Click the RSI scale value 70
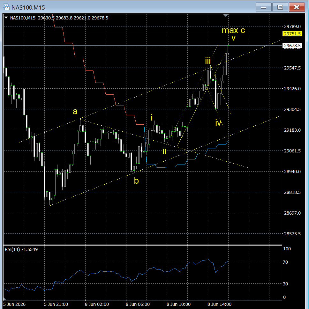 [285, 262]
